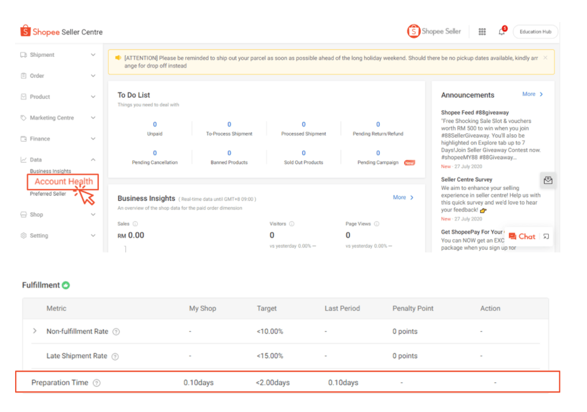The image size is (587, 412).
Task: Open Seller Centre Survey announcement
Action: click(466, 179)
